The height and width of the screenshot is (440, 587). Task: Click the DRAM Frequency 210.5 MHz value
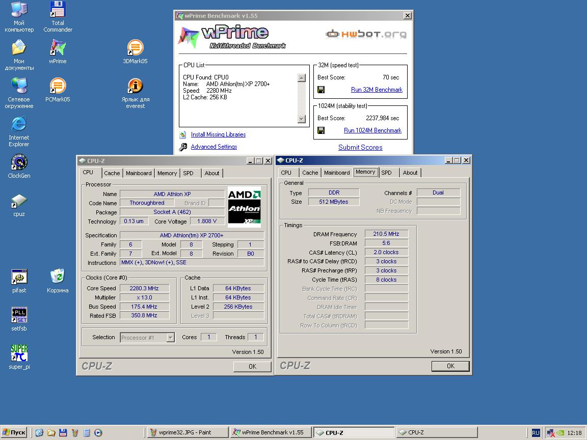386,234
